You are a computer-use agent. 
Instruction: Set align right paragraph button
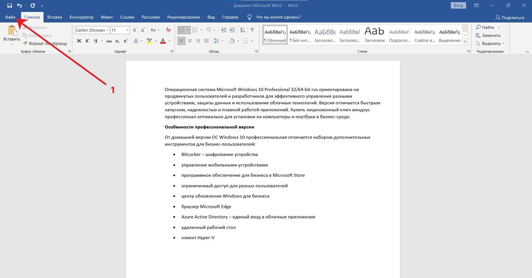click(x=198, y=41)
